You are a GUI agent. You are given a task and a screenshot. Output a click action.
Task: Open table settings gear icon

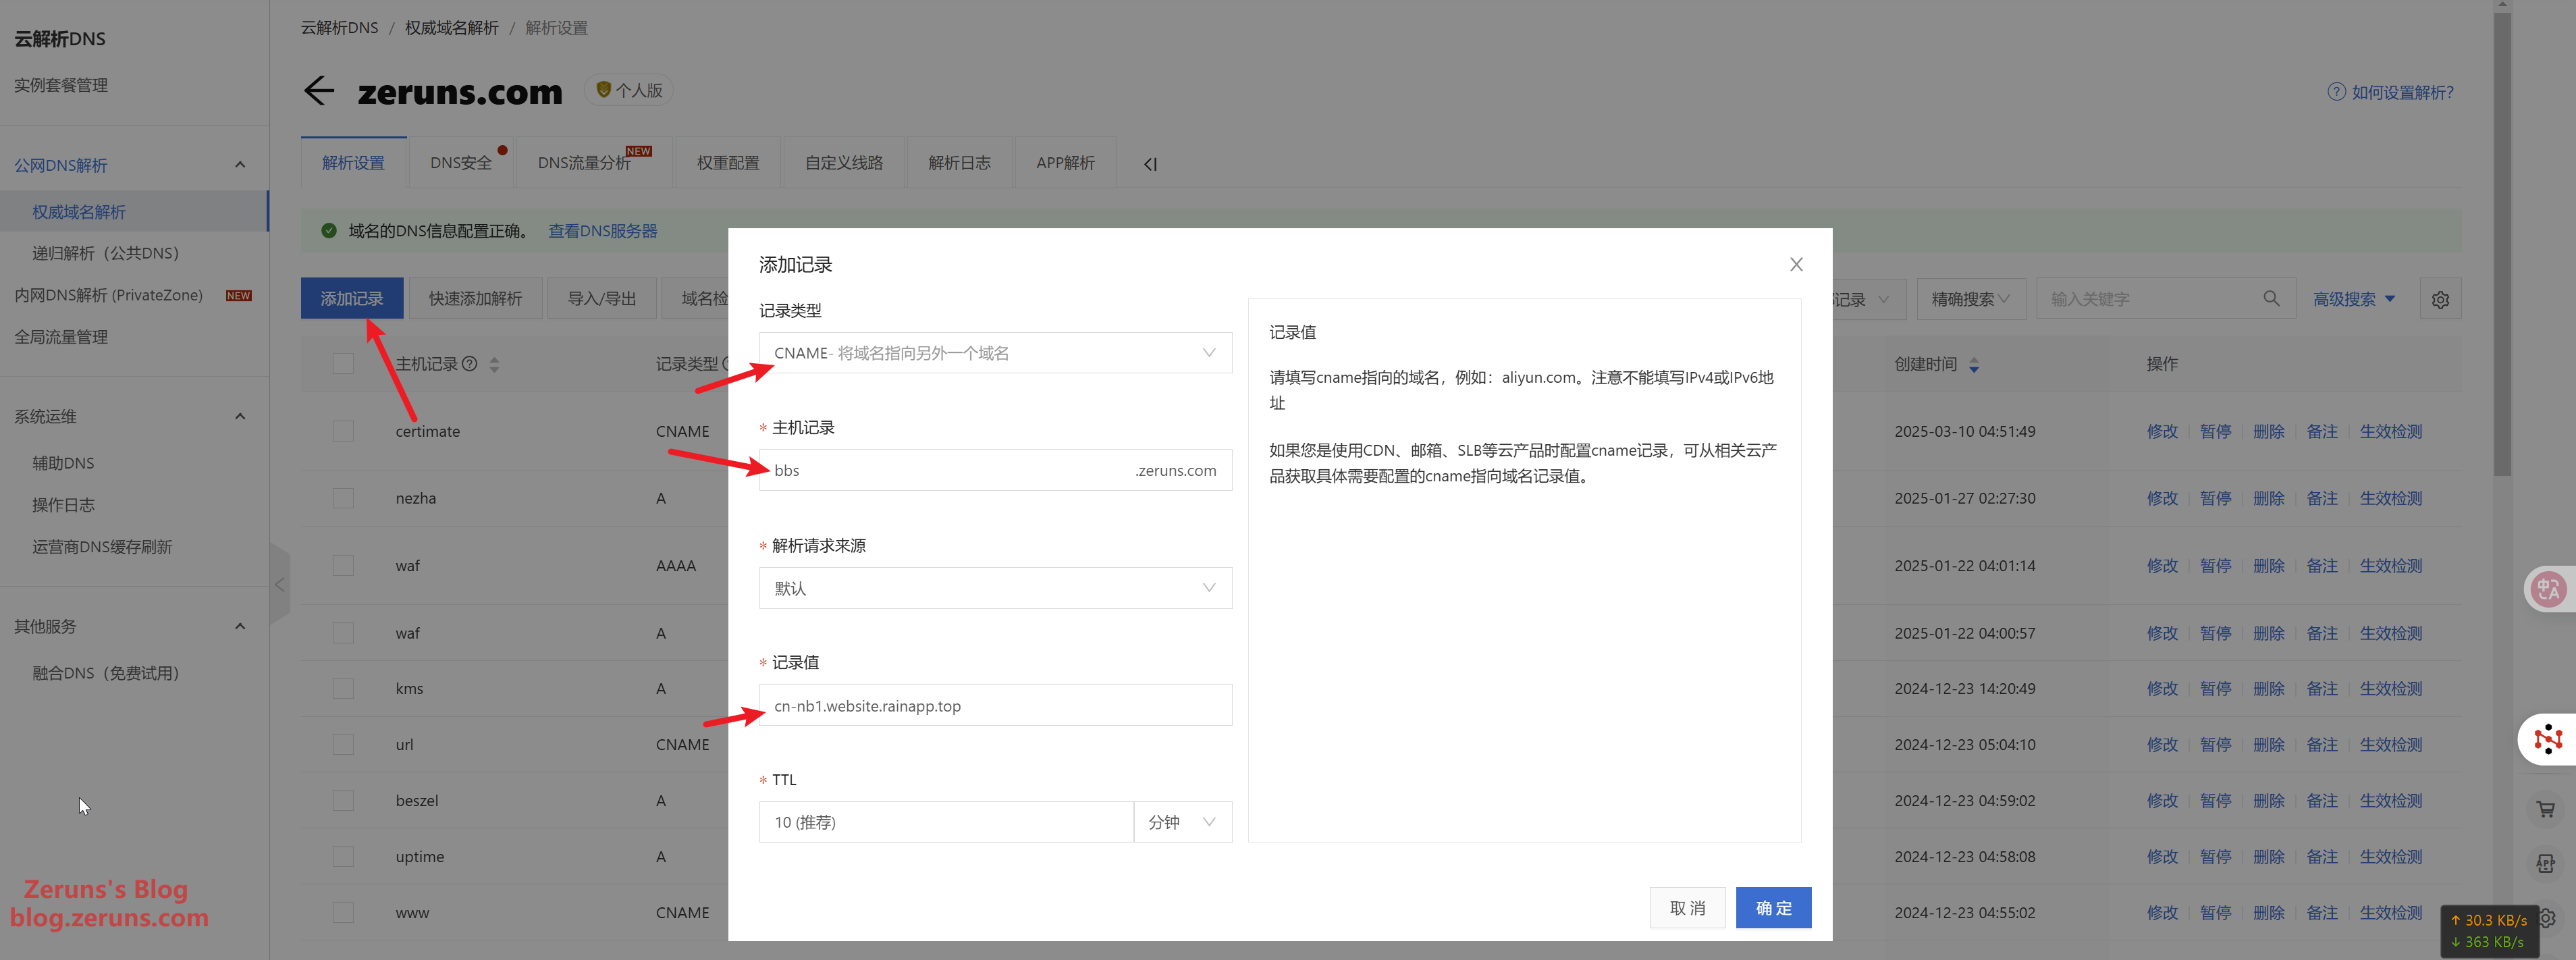click(2440, 299)
